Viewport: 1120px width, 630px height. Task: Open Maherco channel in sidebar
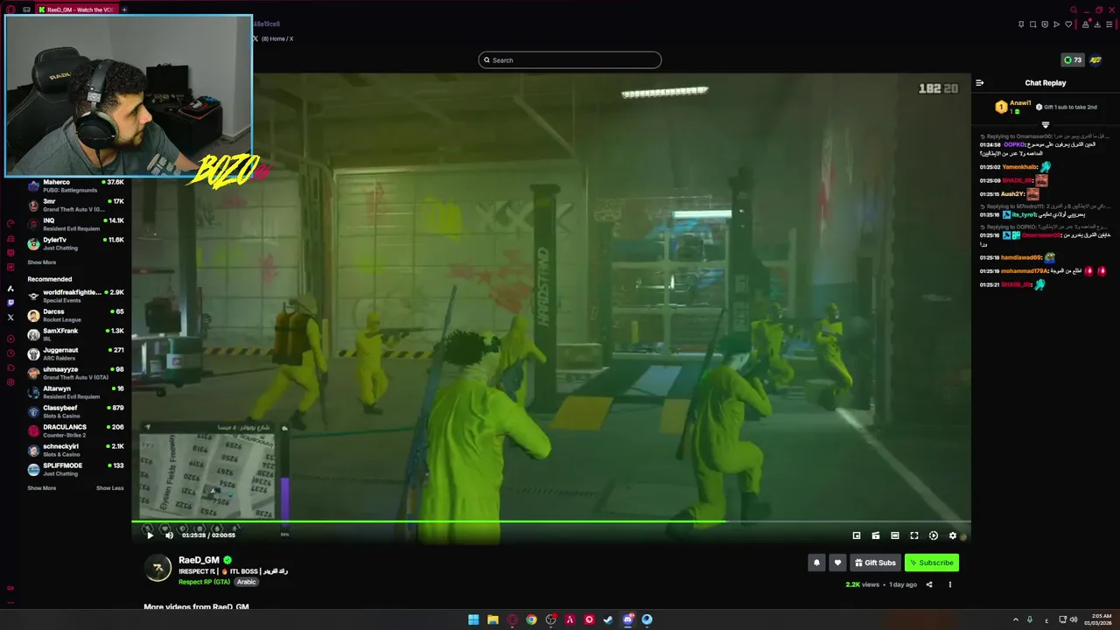(x=77, y=185)
